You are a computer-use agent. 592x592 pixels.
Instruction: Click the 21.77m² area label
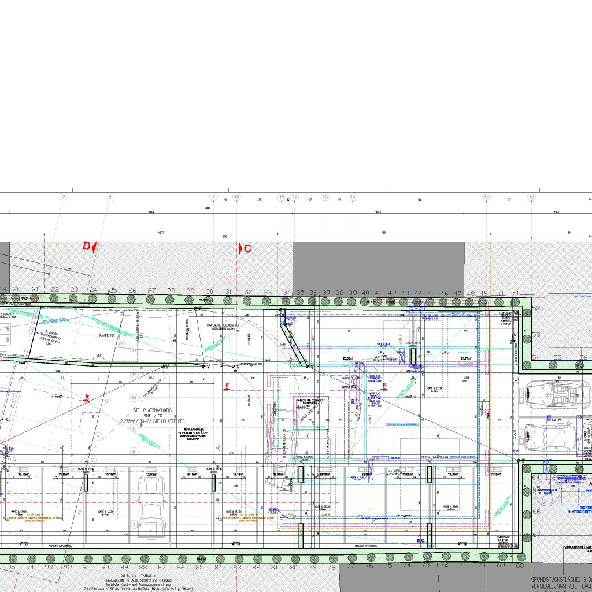(466, 358)
